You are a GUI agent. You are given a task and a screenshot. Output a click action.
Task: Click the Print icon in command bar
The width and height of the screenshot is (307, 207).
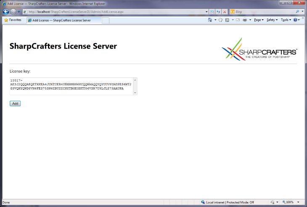click(244, 20)
